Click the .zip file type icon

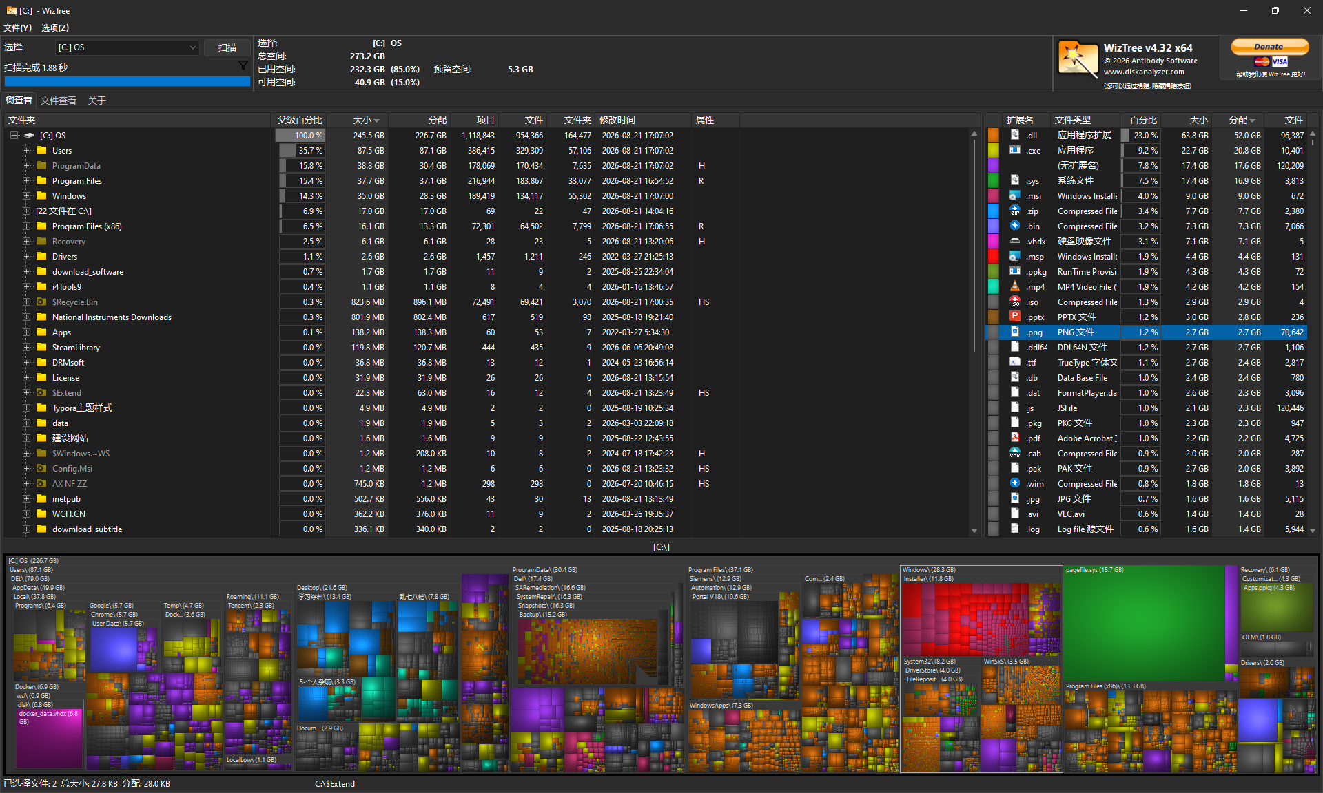pos(1015,211)
